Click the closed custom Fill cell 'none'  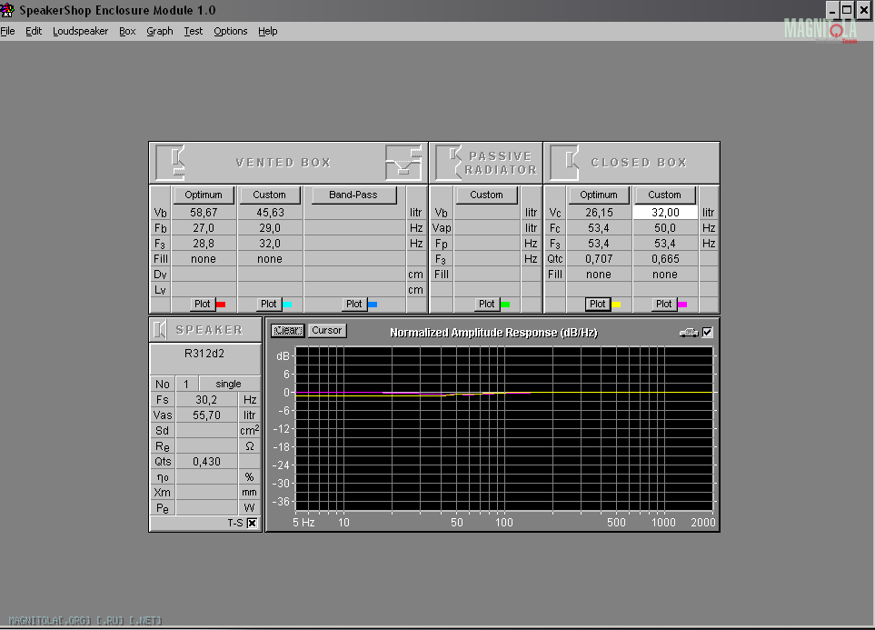[x=665, y=275]
